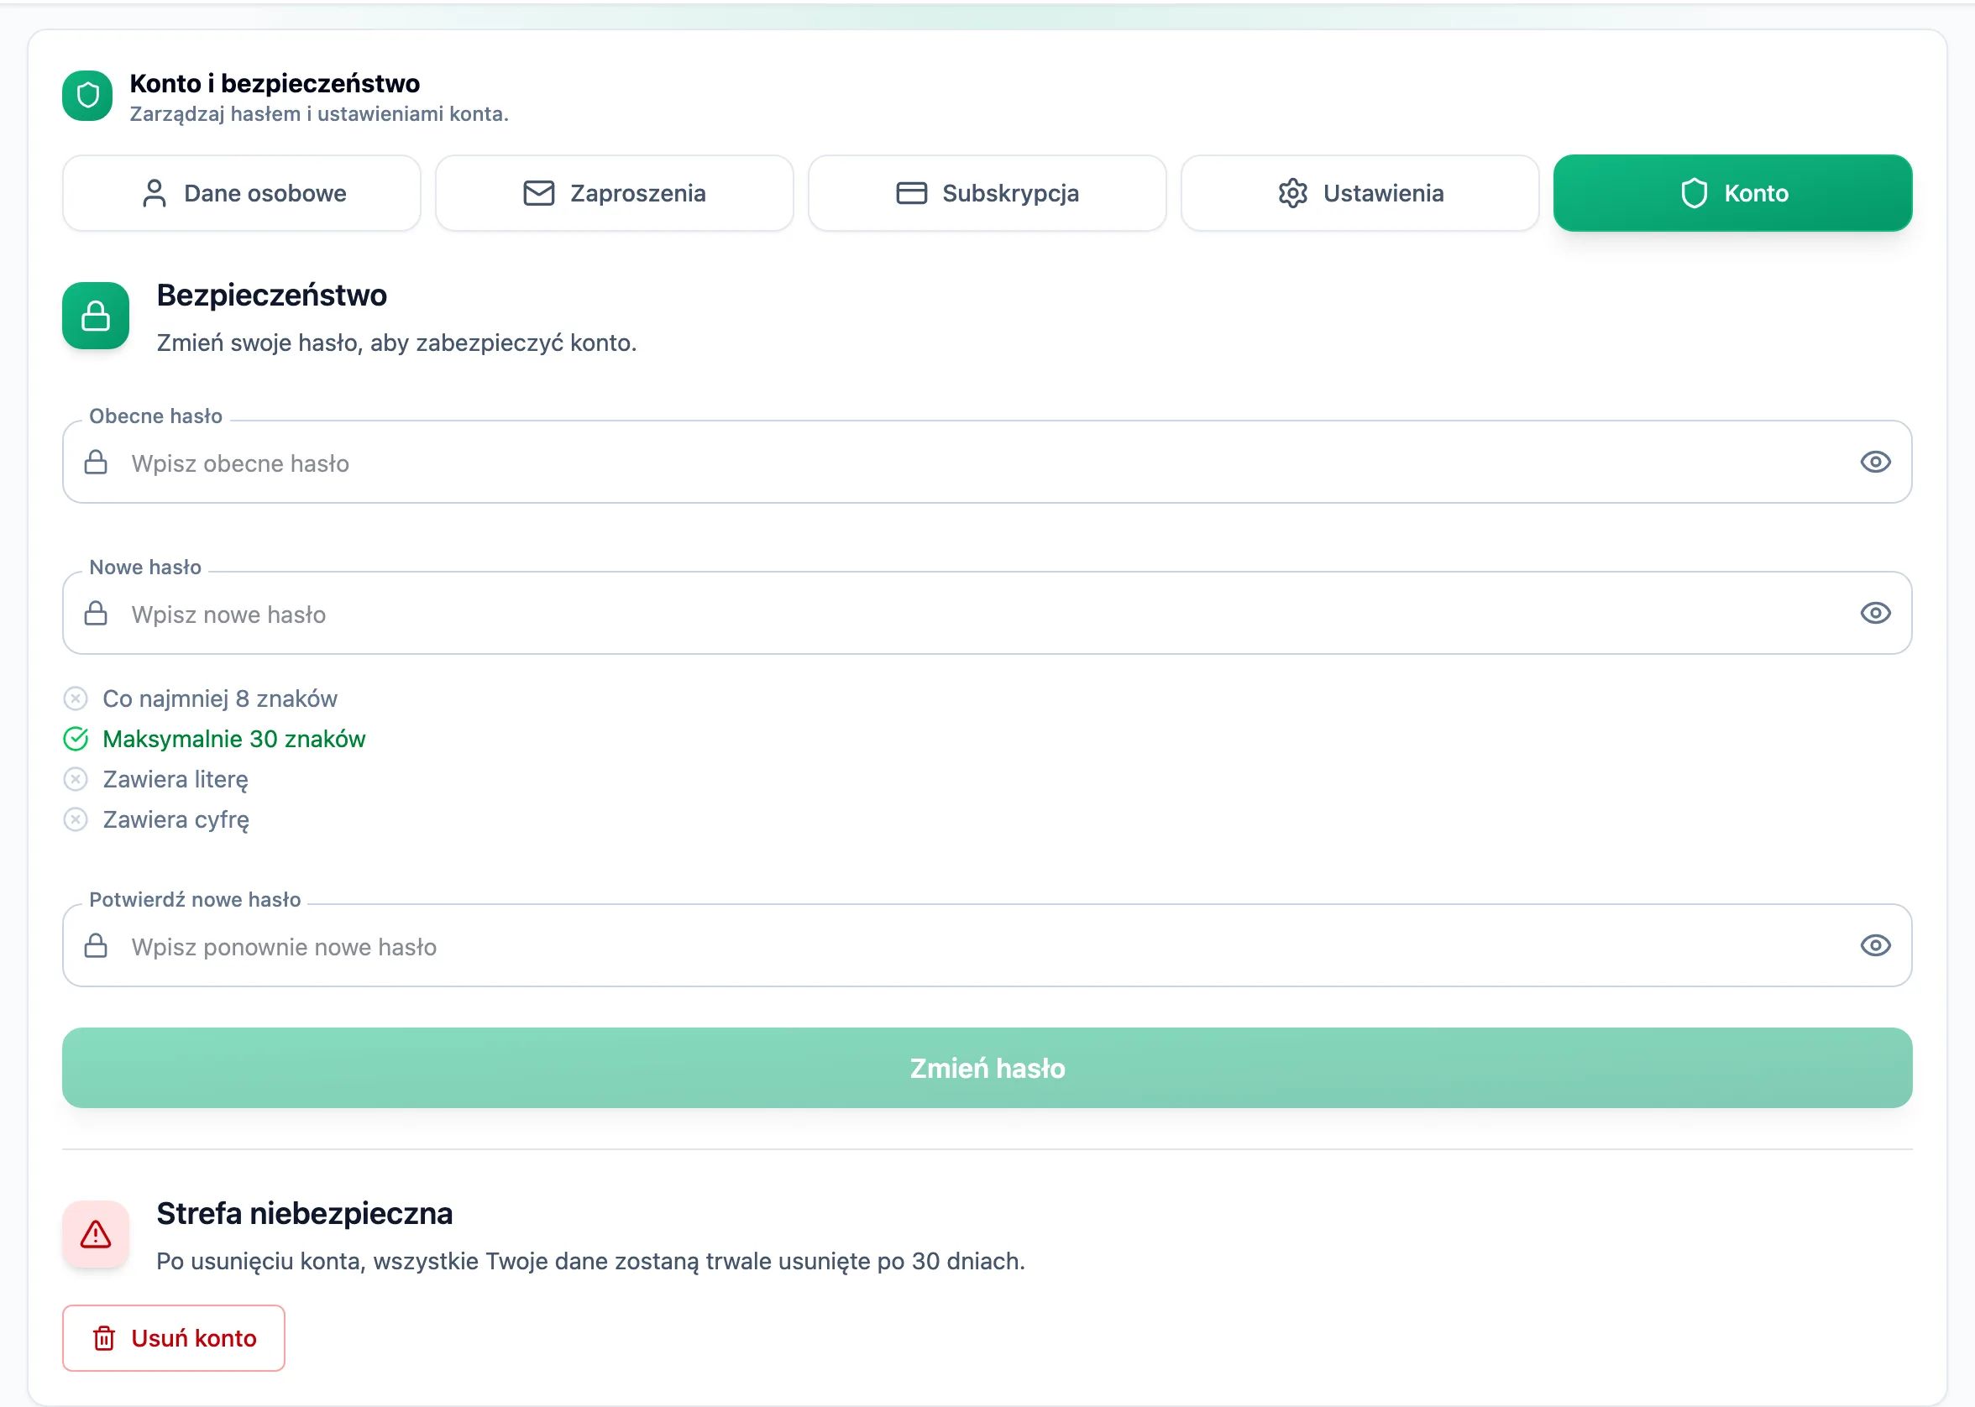
Task: Switch to the Zaproszenia tab
Action: [x=615, y=193]
